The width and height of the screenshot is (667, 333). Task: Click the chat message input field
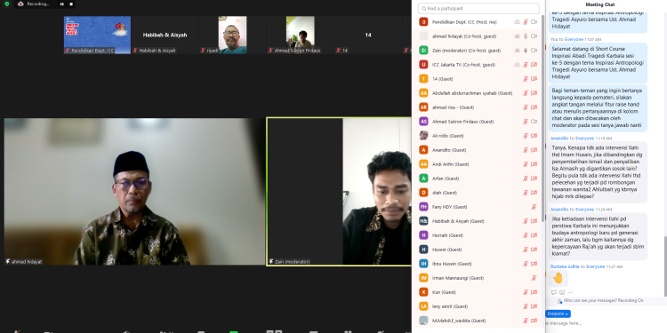click(604, 323)
